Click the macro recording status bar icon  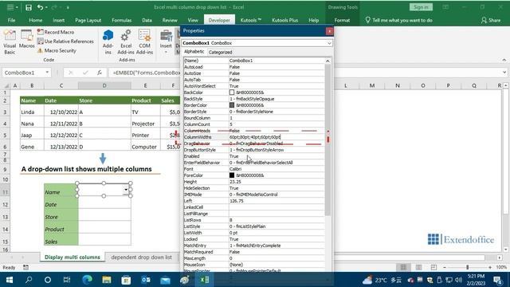coord(25,268)
